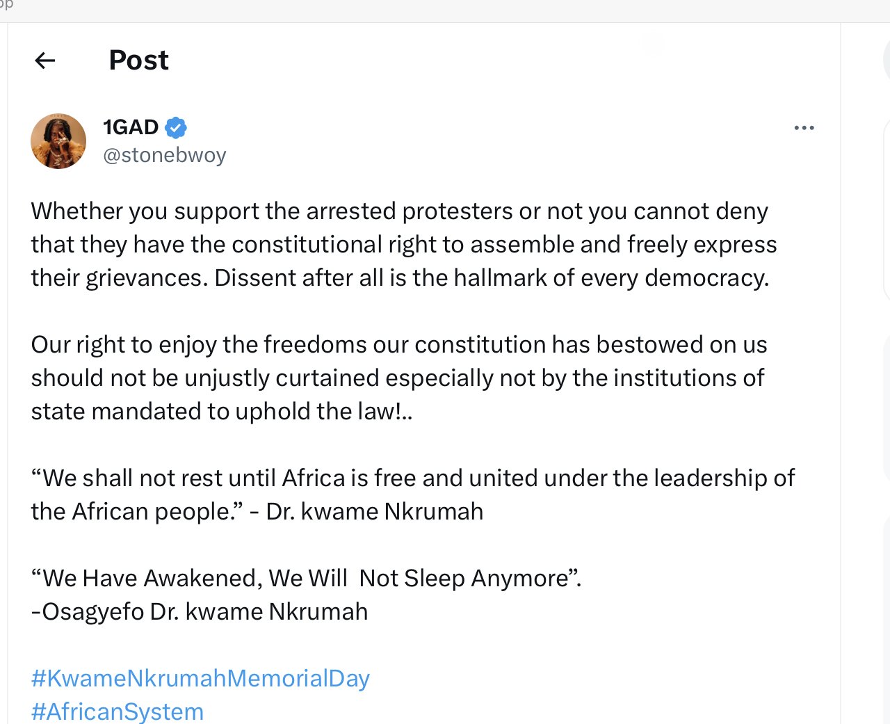Click the line 'should not be unjustly curtained'

[398, 378]
